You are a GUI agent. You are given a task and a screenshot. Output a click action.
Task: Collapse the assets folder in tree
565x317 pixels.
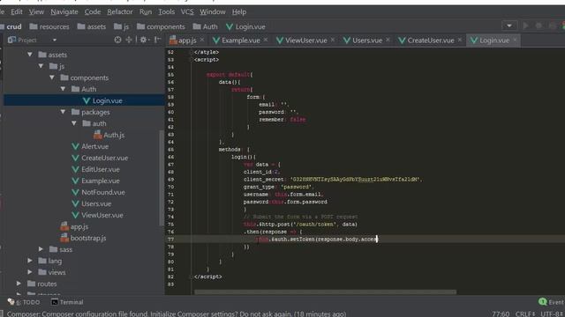tap(30, 55)
